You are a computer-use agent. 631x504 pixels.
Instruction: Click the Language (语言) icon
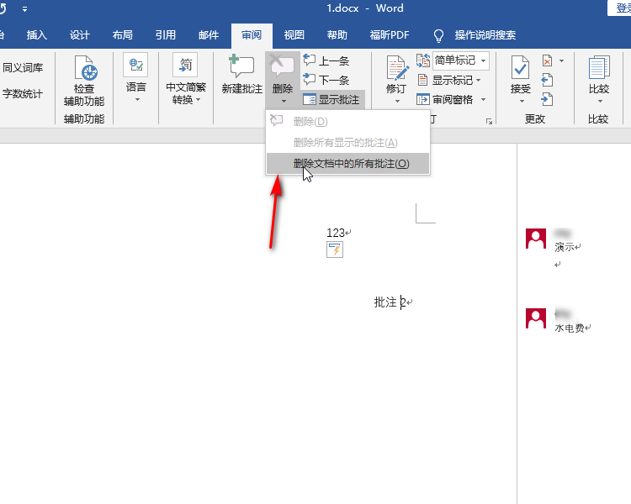[x=136, y=66]
